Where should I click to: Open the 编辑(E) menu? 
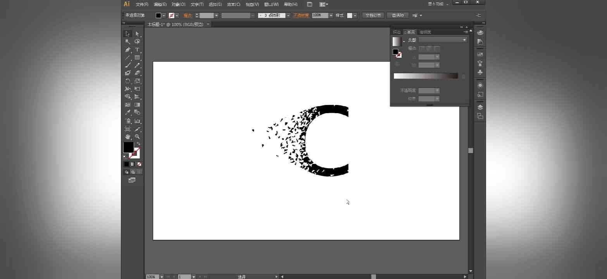pyautogui.click(x=160, y=4)
